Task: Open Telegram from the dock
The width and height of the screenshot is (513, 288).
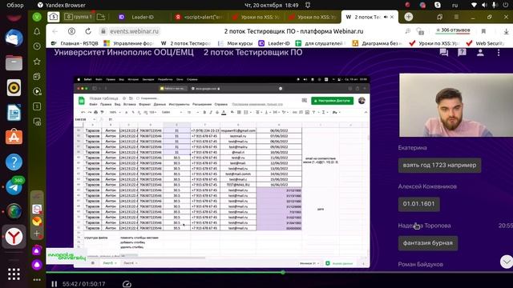Action: 14,186
